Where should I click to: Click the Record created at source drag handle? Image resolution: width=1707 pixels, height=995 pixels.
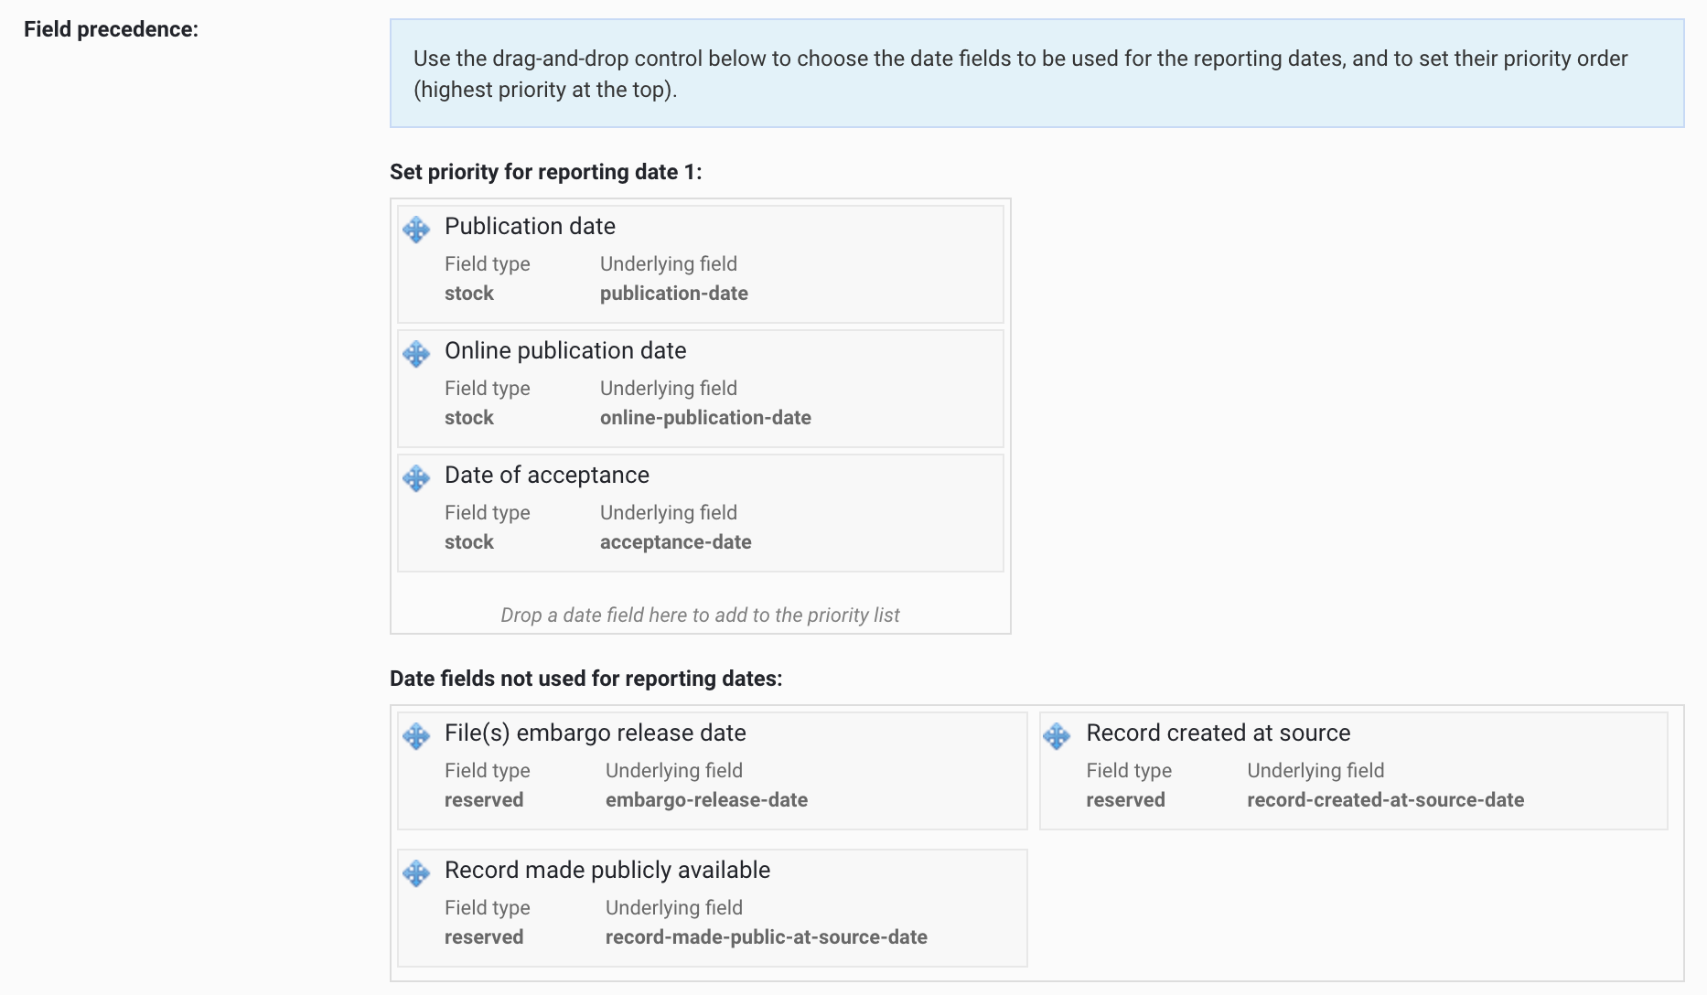pos(1057,735)
